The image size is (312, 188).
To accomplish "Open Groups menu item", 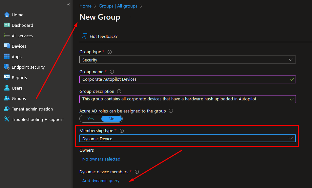I will 19,98.
